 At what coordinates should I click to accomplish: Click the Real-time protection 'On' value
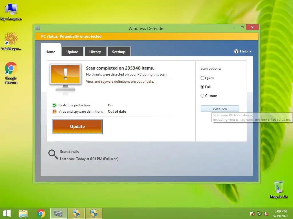tap(110, 105)
